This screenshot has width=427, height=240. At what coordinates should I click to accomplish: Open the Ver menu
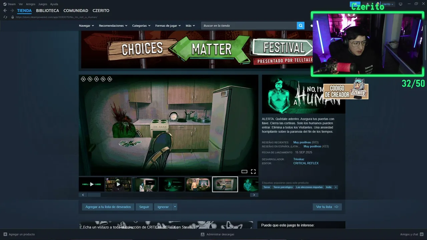[21, 4]
